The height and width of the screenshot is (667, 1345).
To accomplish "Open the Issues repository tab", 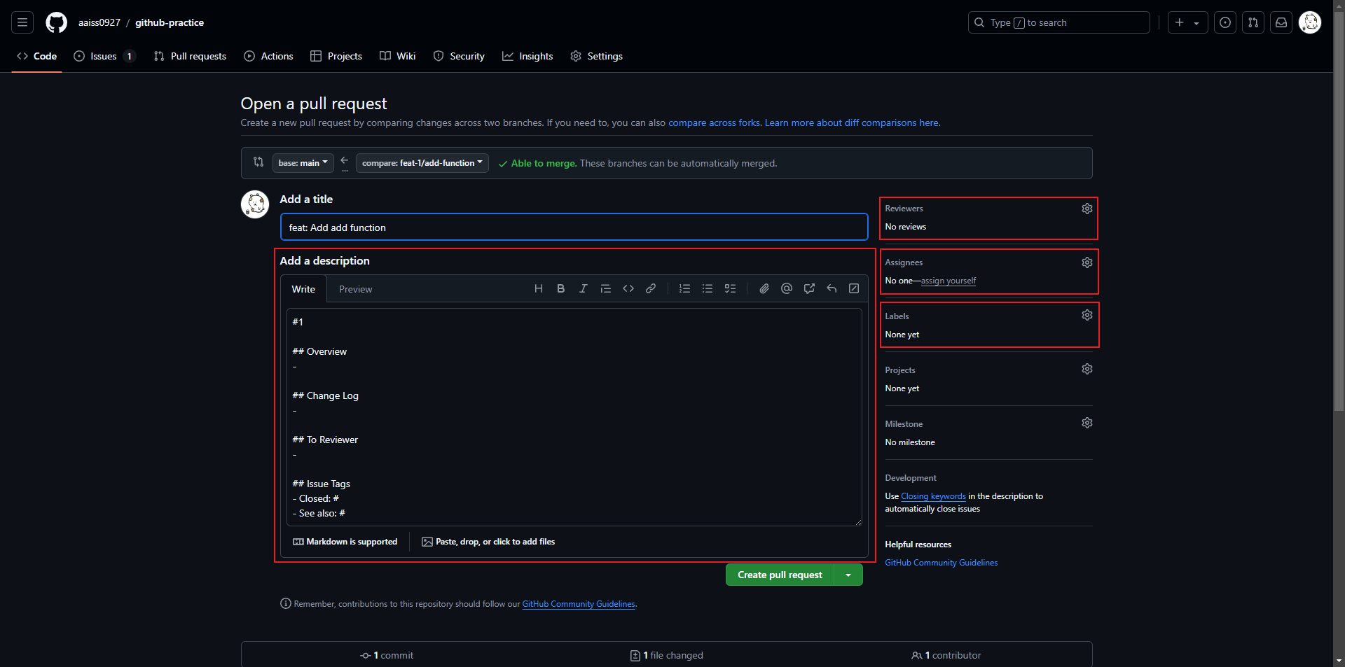I will click(104, 56).
